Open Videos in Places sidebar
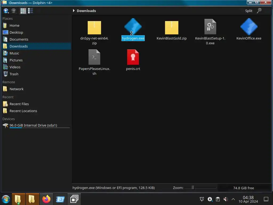273x205 pixels. click(36, 67)
